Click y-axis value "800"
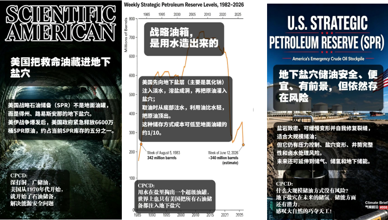Screen dimensions: 388x220 point(132,19)
